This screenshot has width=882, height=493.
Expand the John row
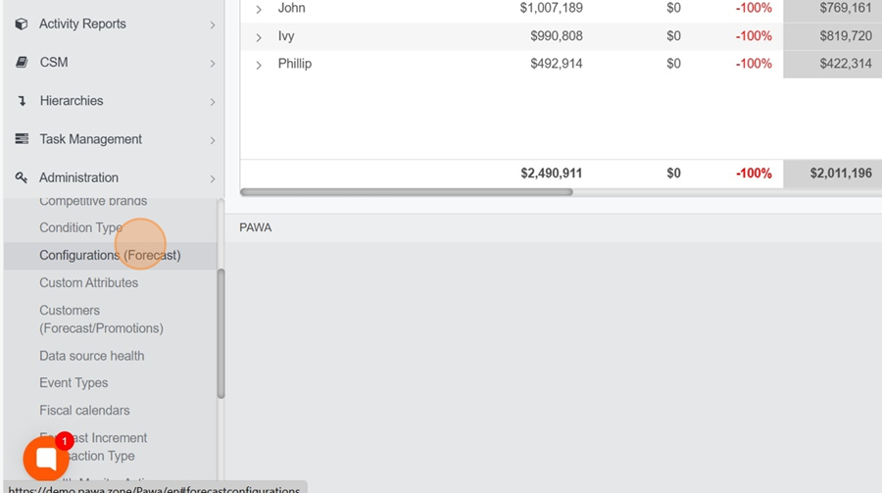click(x=259, y=10)
